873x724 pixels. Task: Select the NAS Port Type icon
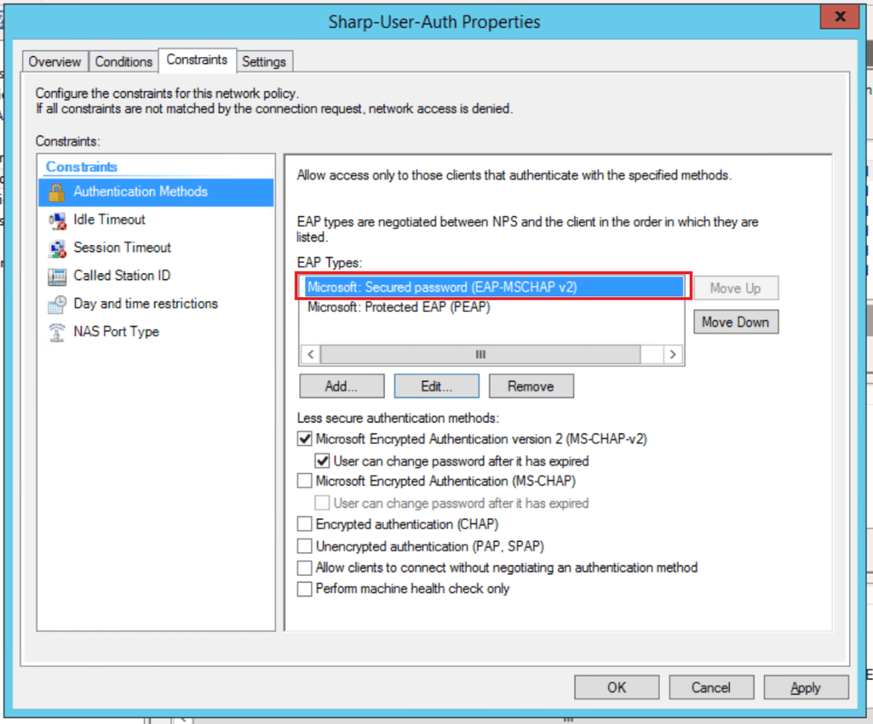pyautogui.click(x=57, y=332)
